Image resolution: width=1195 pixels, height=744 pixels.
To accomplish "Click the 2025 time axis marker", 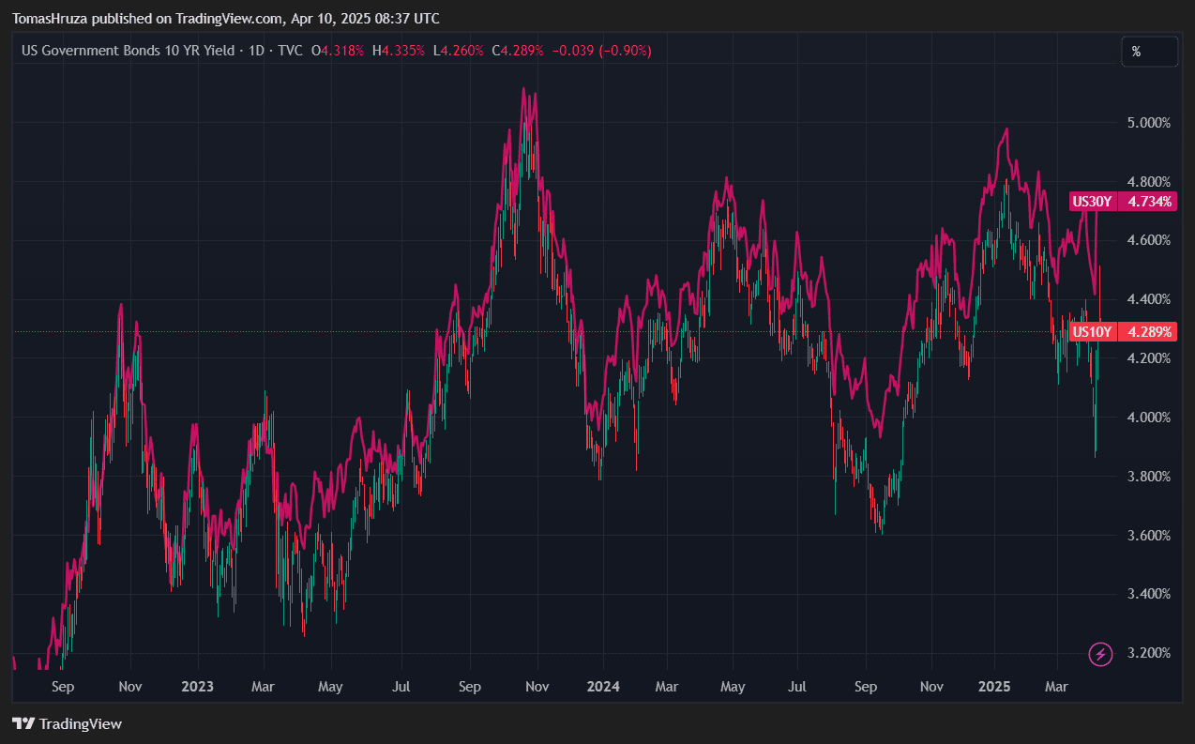I will [x=994, y=687].
